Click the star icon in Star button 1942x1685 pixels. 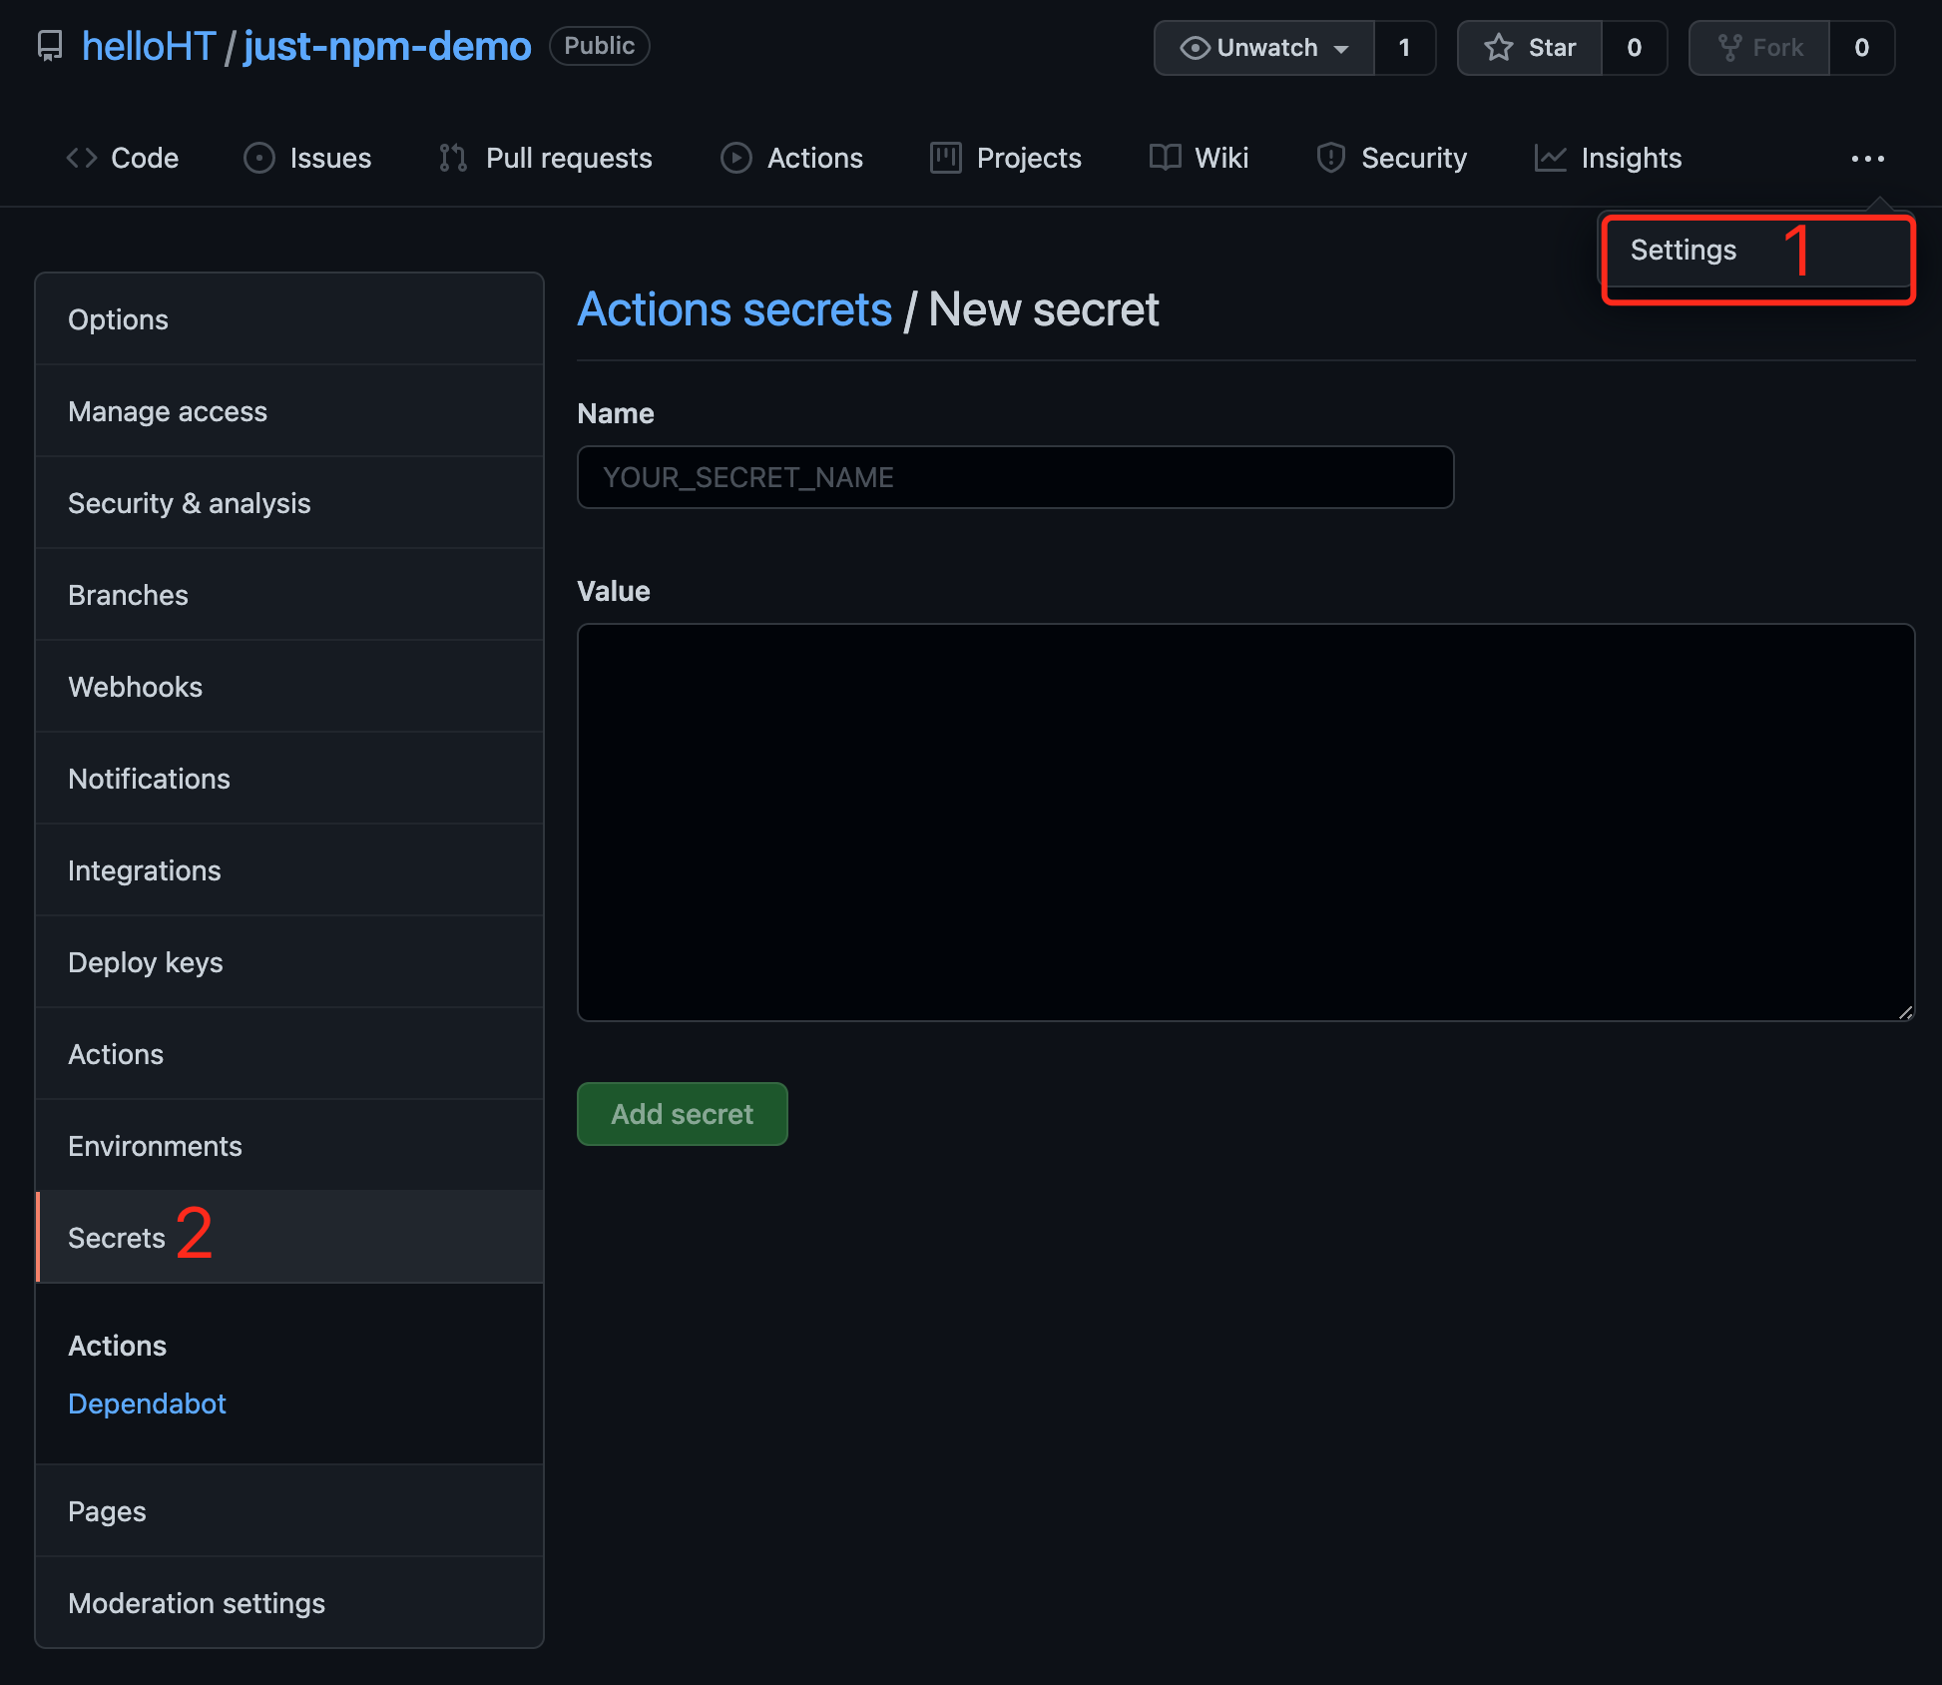point(1499,48)
